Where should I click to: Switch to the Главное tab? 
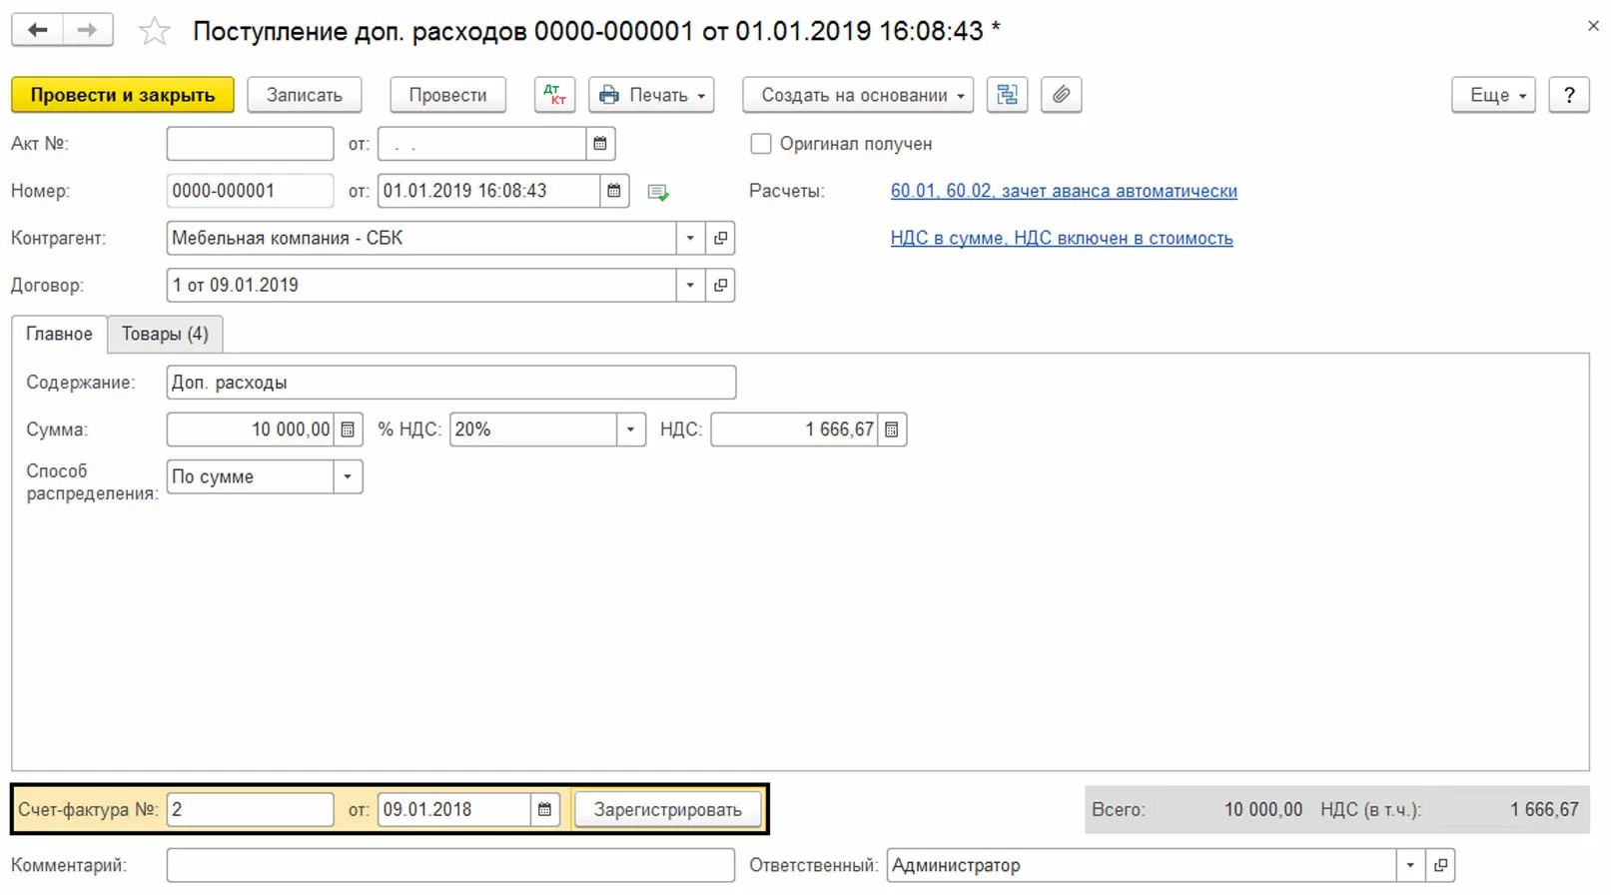(59, 334)
